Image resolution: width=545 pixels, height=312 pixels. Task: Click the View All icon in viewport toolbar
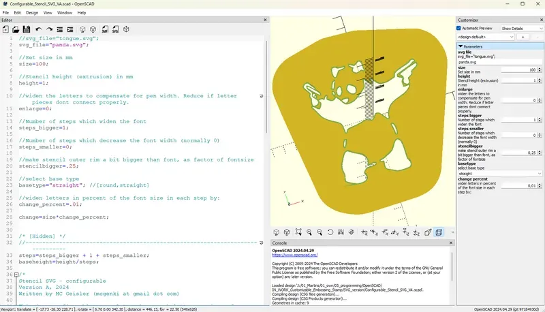point(298,232)
